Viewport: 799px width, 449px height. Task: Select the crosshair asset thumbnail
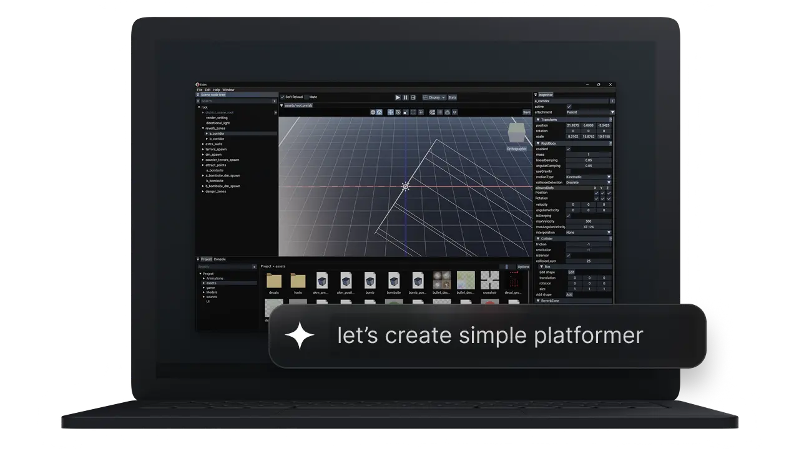click(489, 281)
